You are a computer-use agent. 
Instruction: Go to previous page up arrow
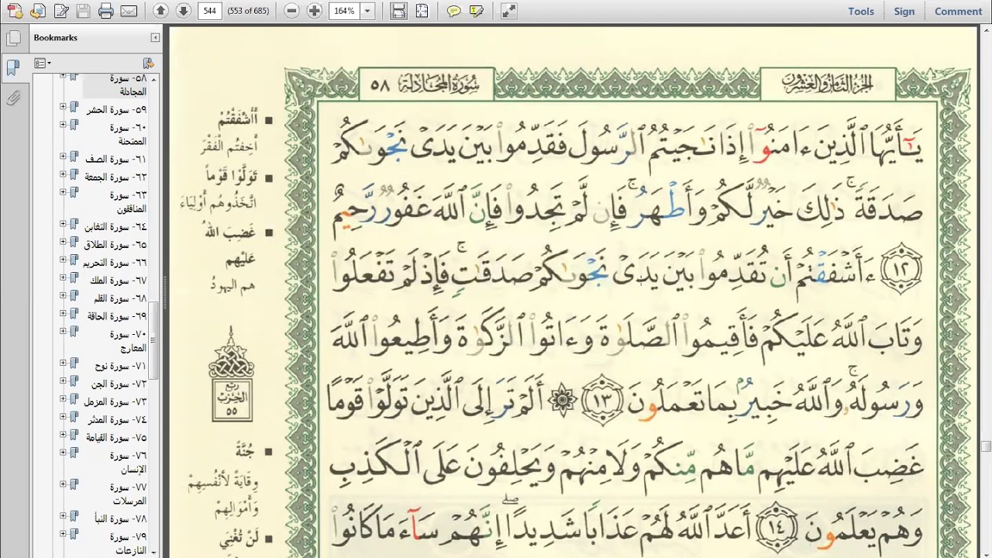click(160, 11)
